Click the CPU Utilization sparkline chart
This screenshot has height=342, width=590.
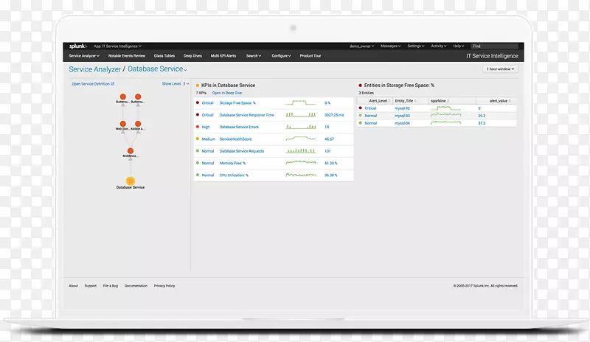(x=301, y=175)
